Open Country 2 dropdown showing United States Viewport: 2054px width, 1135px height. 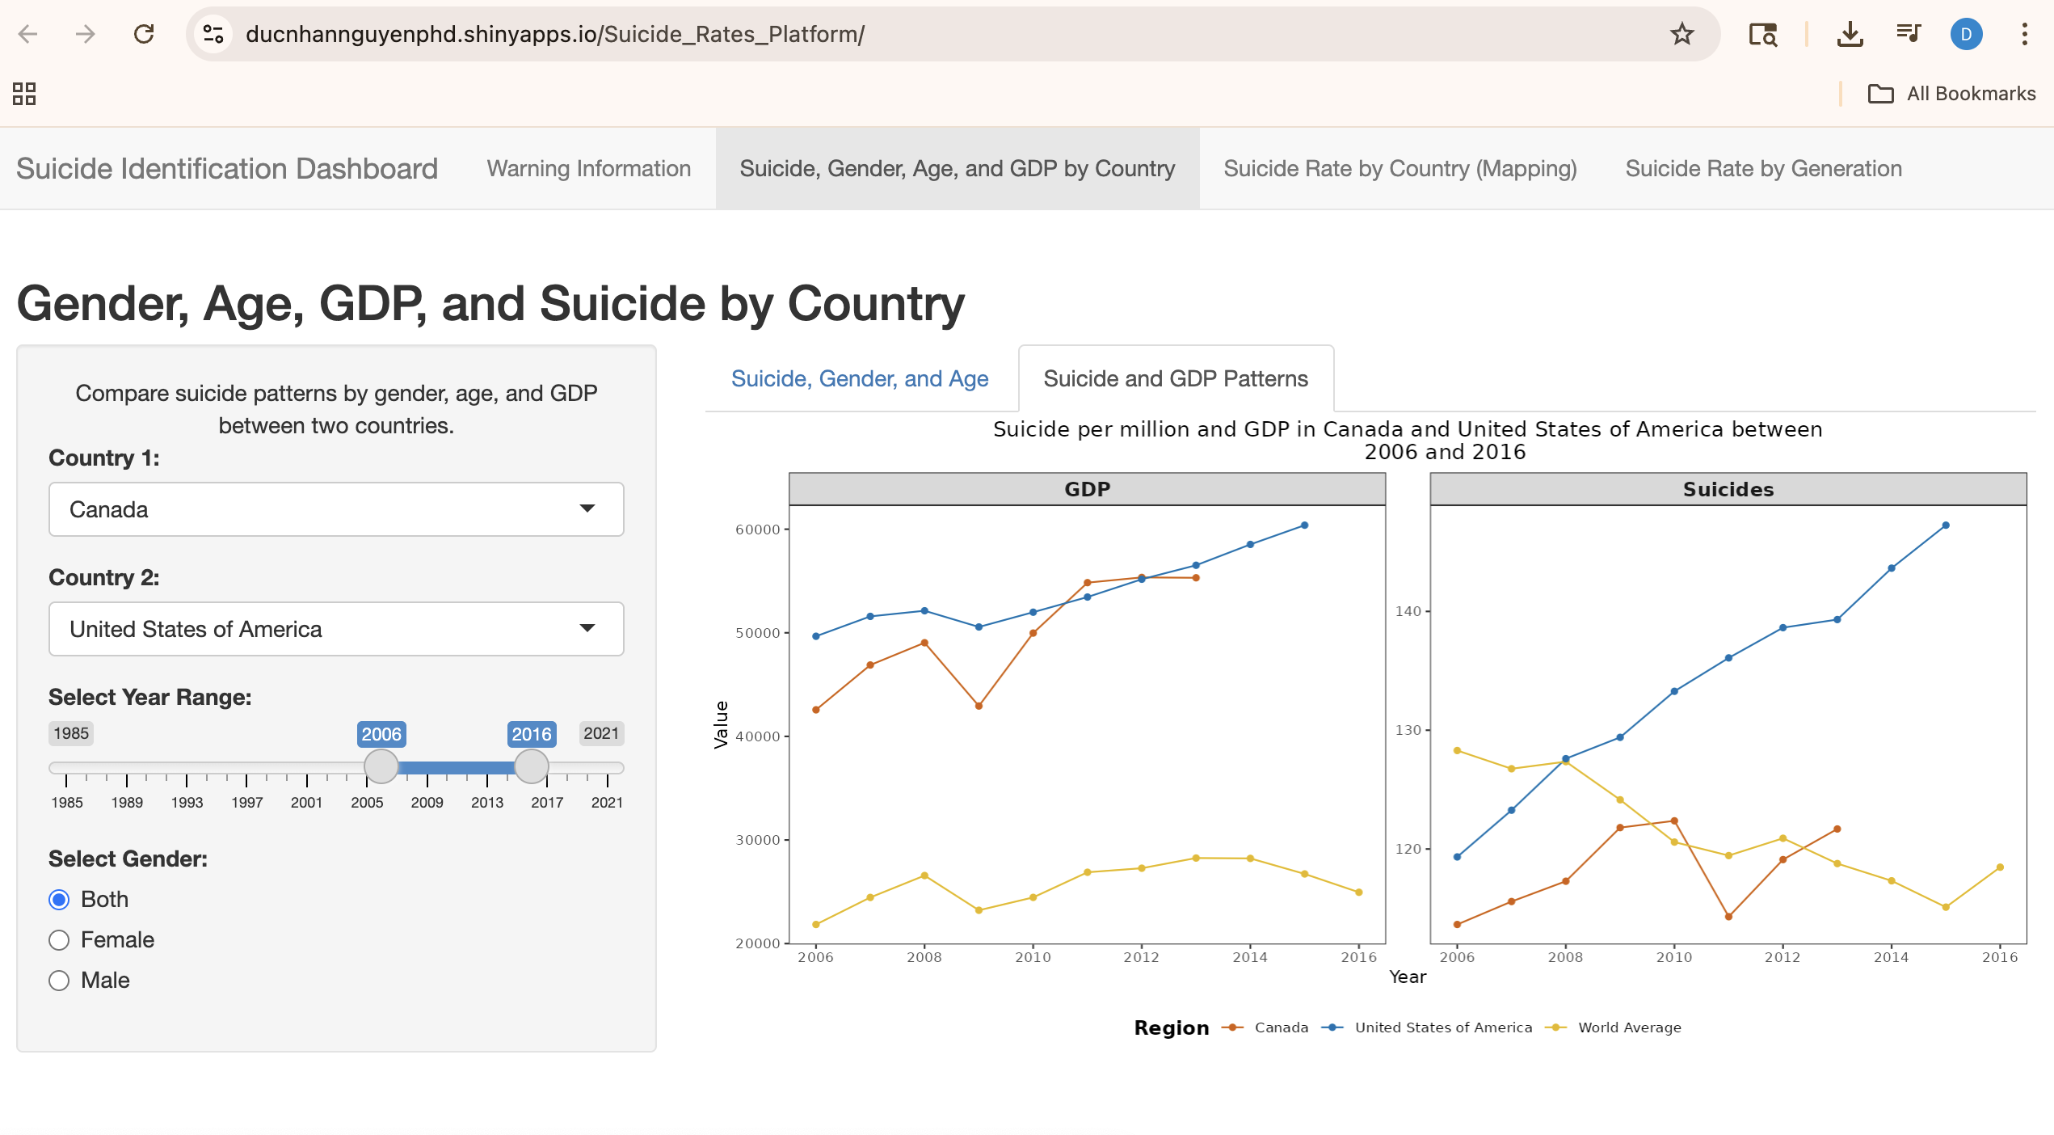(x=336, y=629)
